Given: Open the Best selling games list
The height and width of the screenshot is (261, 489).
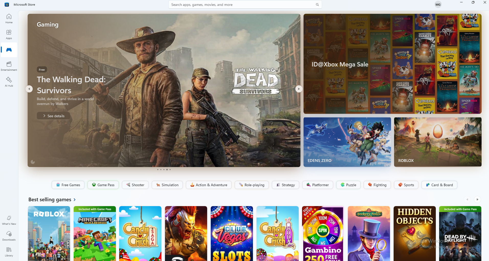Looking at the screenshot, I should pos(52,199).
